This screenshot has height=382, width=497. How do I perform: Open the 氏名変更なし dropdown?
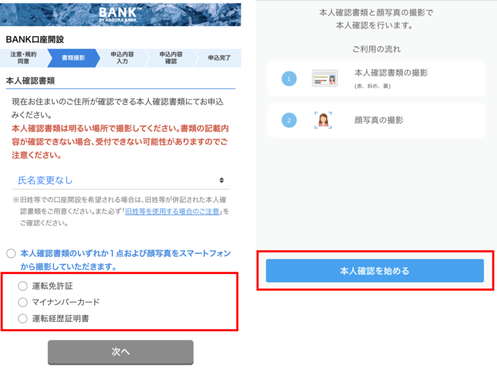point(121,180)
